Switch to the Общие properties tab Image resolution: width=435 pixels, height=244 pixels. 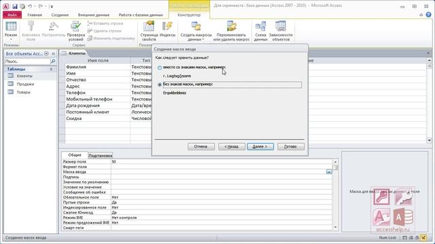[x=75, y=155]
